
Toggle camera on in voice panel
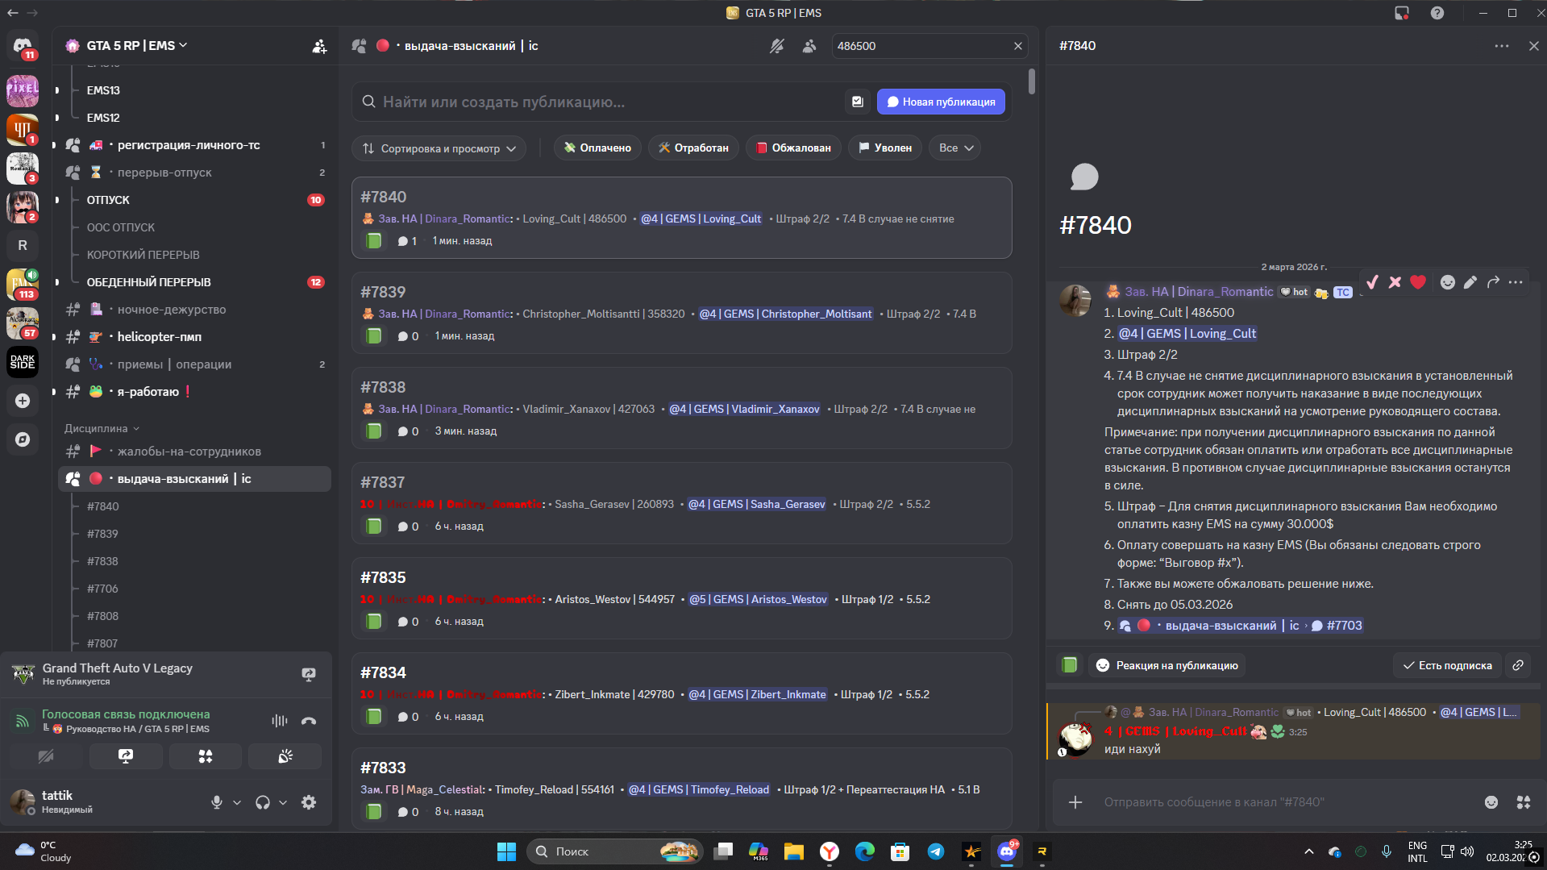tap(46, 756)
